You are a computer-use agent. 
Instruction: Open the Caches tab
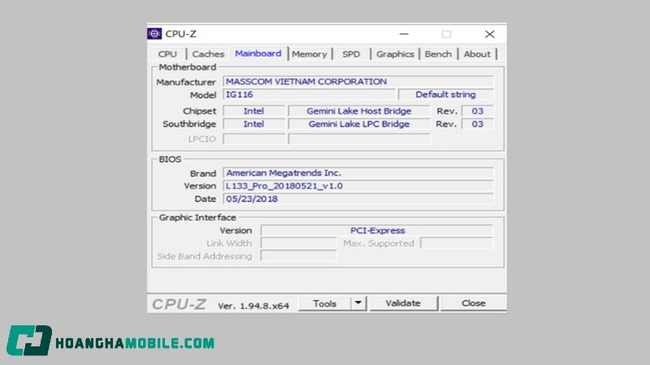pos(208,54)
